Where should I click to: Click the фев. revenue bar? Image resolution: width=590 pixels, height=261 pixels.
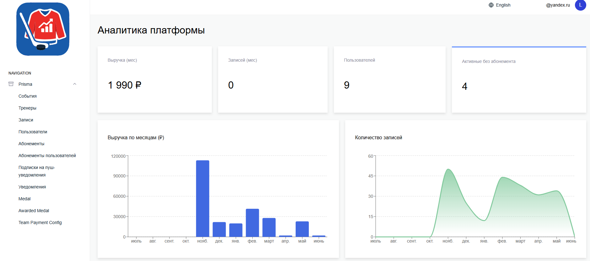click(252, 223)
